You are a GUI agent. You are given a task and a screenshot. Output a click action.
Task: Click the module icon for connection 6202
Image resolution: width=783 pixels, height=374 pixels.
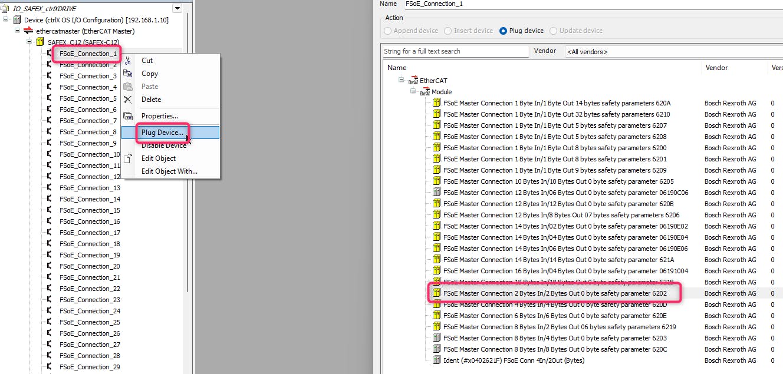coord(436,293)
